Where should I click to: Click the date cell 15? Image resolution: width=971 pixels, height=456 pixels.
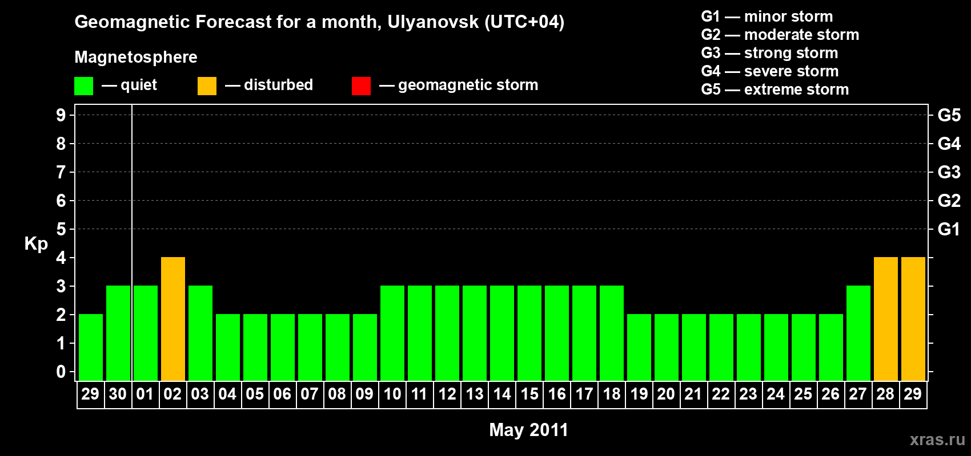click(x=529, y=394)
